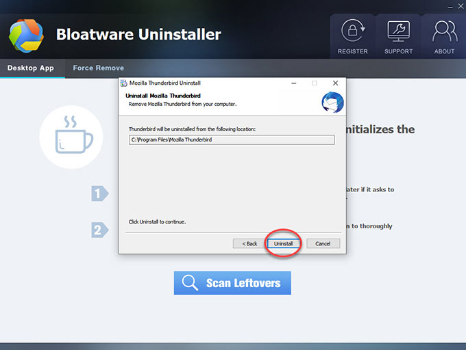Click the magnifier icon in Scan Leftovers

pyautogui.click(x=190, y=282)
